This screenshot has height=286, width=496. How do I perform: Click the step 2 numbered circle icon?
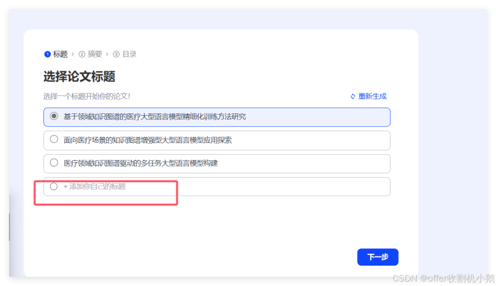(82, 54)
